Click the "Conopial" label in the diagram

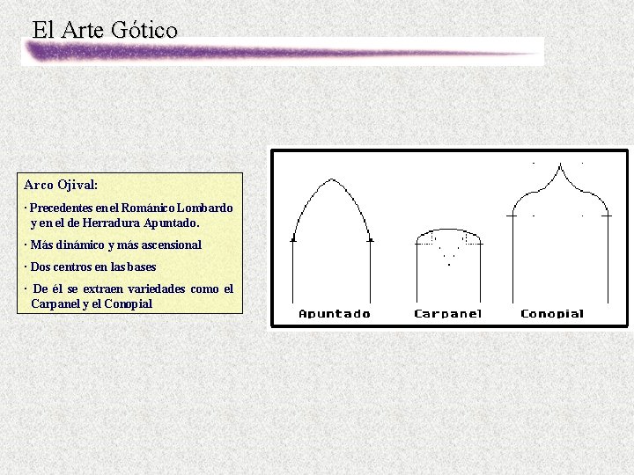coord(552,314)
